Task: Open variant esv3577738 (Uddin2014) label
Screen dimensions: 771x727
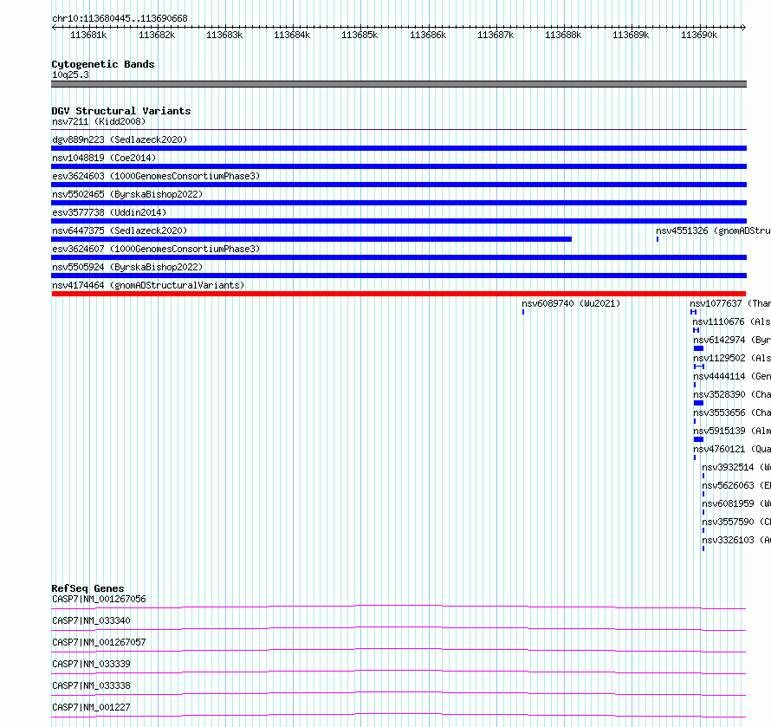Action: pyautogui.click(x=109, y=212)
